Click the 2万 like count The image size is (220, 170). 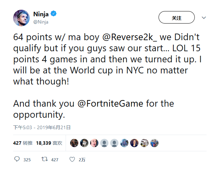pos(82,160)
